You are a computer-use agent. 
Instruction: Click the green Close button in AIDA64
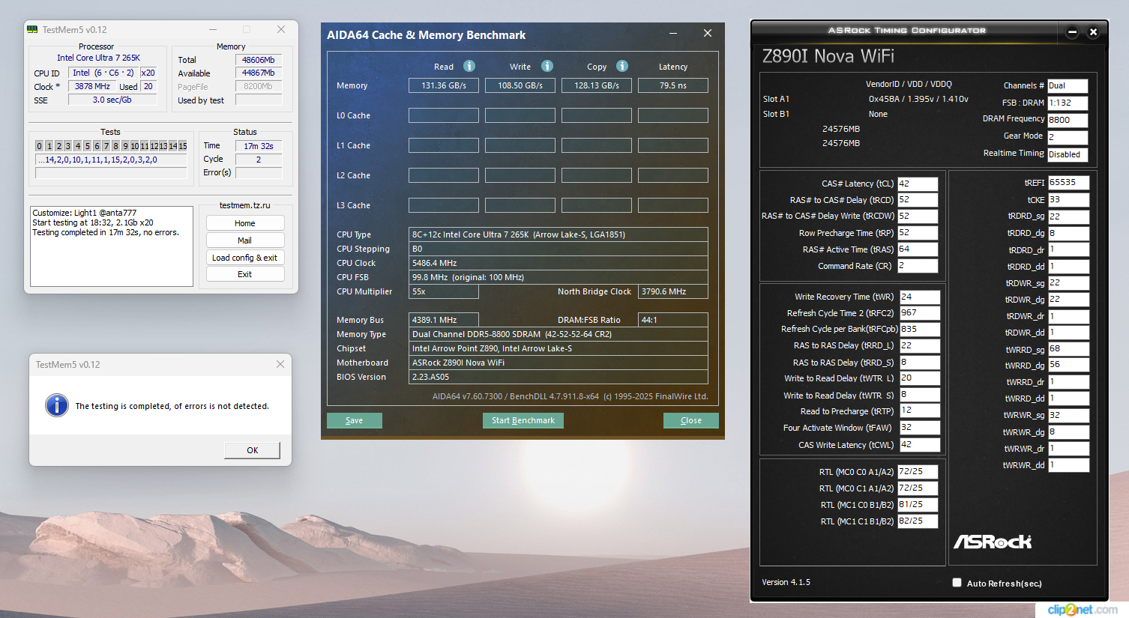coord(691,420)
